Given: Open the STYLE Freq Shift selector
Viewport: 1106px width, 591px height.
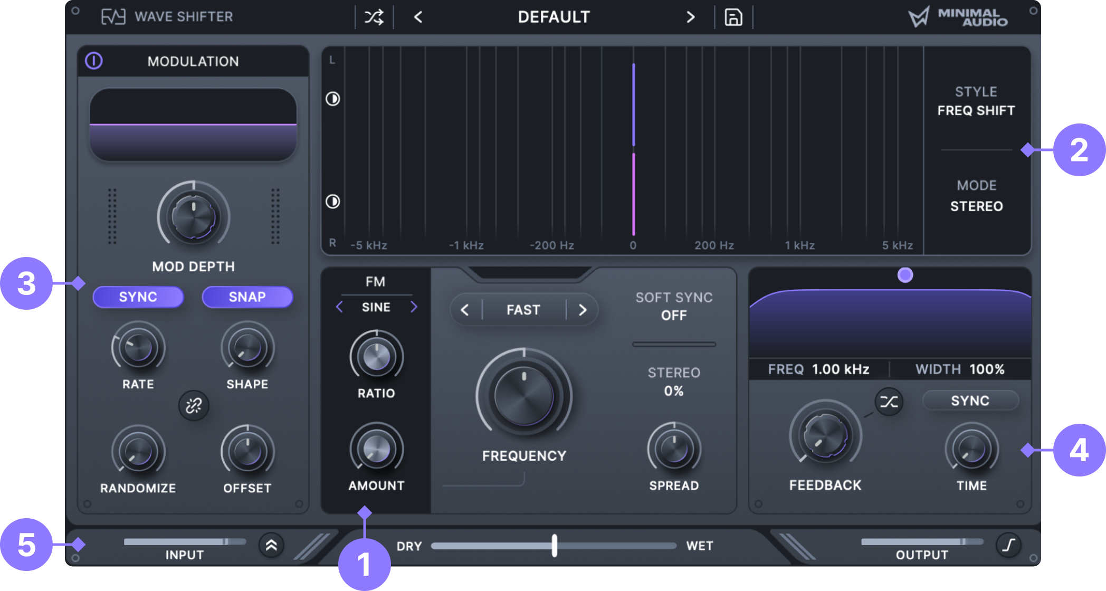Looking at the screenshot, I should [976, 110].
